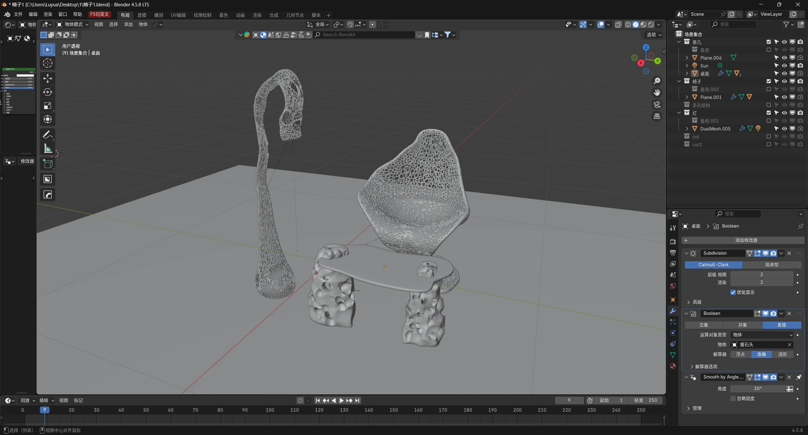Image resolution: width=808 pixels, height=435 pixels.
Task: Select the Rotate tool
Action: pyautogui.click(x=47, y=92)
